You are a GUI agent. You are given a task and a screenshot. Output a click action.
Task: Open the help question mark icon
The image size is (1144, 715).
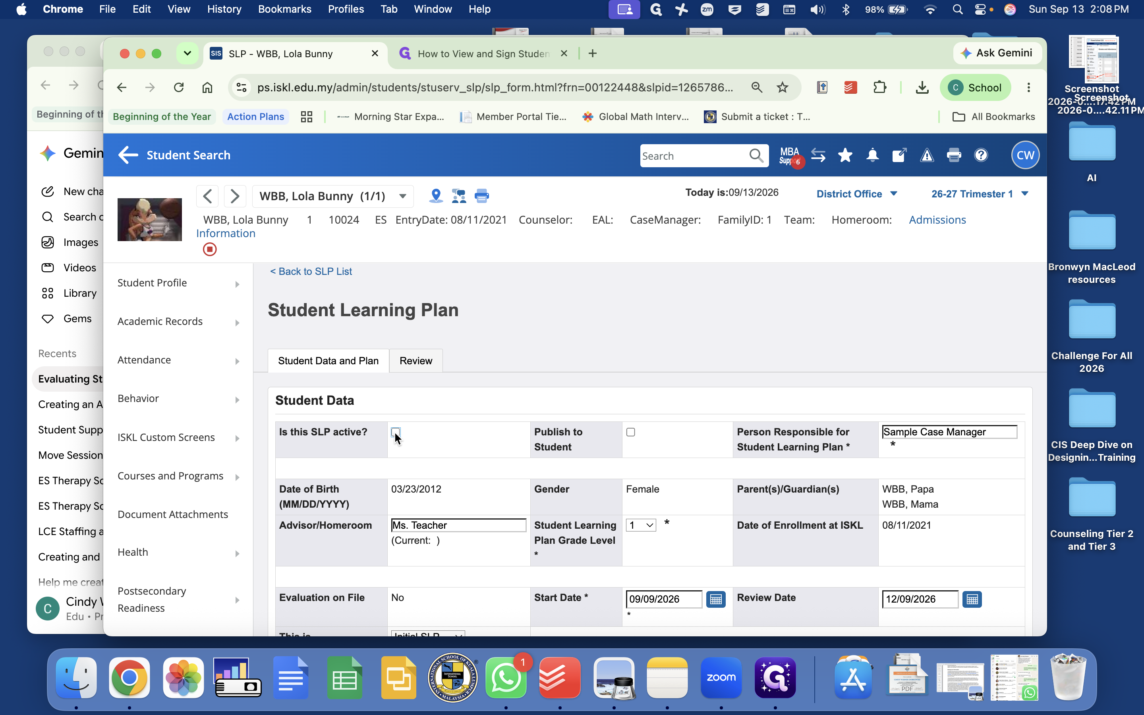982,155
